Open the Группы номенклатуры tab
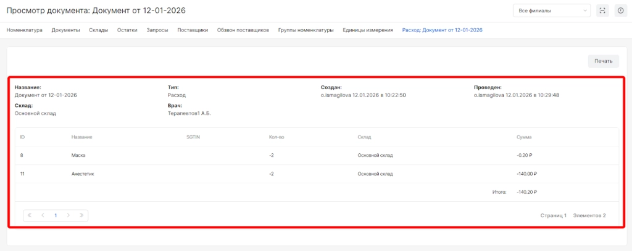The height and width of the screenshot is (251, 632). click(306, 30)
